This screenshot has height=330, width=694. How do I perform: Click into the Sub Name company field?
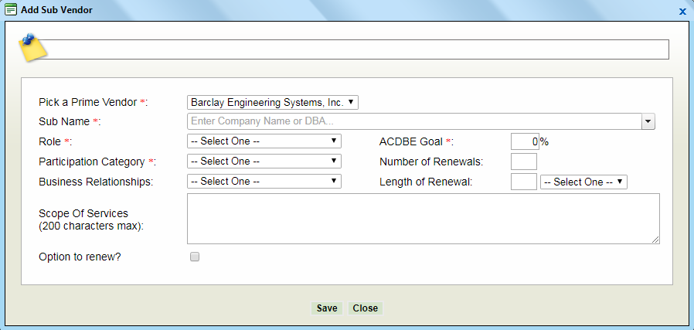[413, 121]
